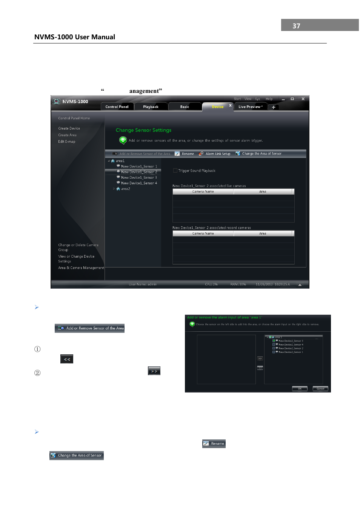Image resolution: width=360 pixels, height=510 pixels.
Task: Click Area header of record cameras table
Action: pyautogui.click(x=263, y=233)
